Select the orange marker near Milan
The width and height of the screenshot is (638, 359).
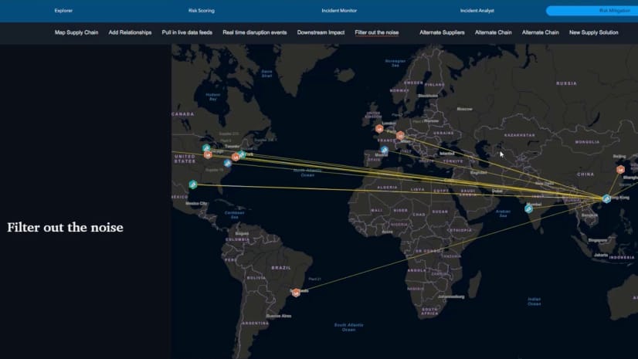click(x=400, y=135)
